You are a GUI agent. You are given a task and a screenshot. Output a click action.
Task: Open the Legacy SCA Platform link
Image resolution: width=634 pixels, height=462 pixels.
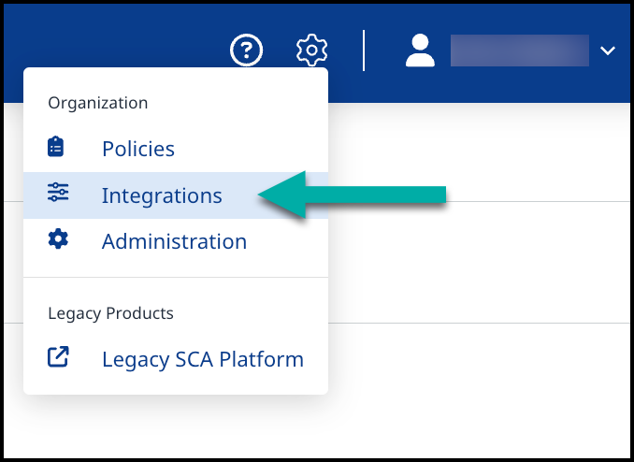(202, 359)
